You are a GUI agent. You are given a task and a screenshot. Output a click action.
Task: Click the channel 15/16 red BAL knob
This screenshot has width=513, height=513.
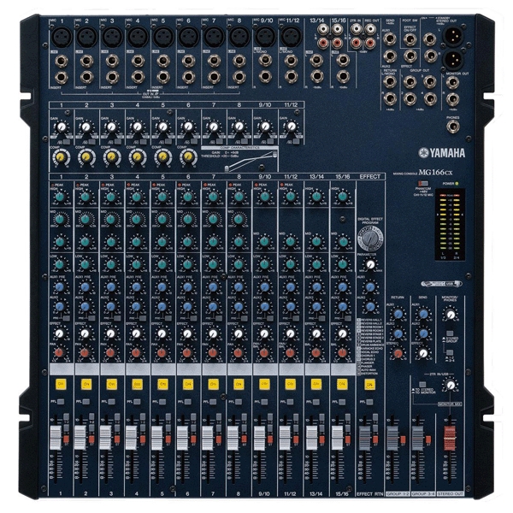[342, 353]
